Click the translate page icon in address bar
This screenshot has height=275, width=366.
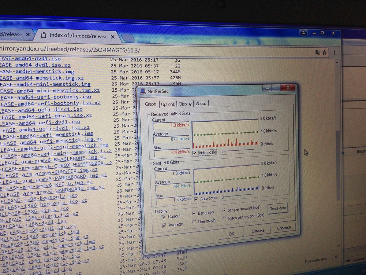317,52
